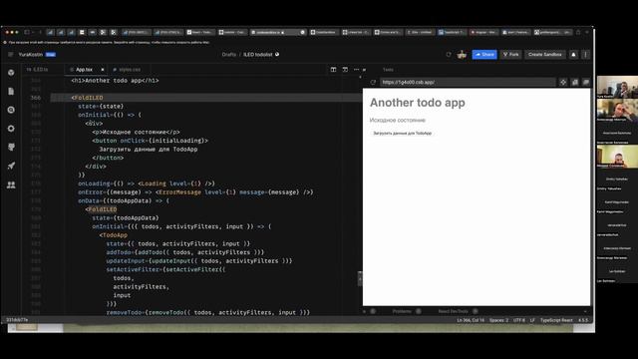Click the preview URL address field
The image size is (638, 359).
(x=468, y=82)
